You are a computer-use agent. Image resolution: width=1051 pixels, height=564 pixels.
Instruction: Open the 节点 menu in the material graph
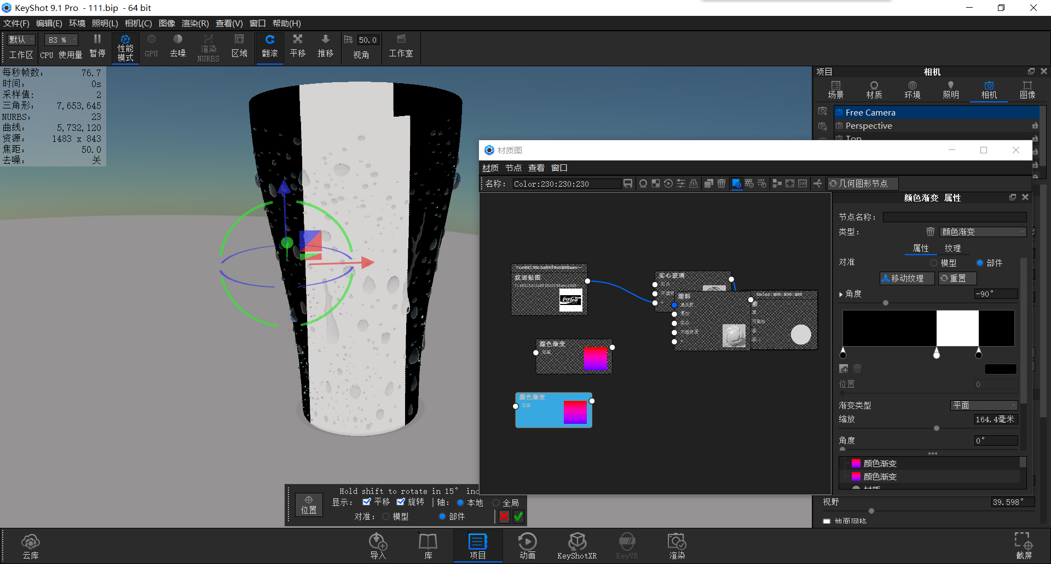pos(513,168)
